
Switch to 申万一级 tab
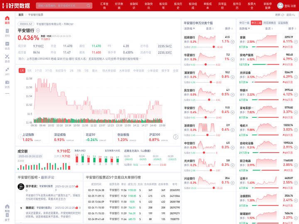pos(245,23)
